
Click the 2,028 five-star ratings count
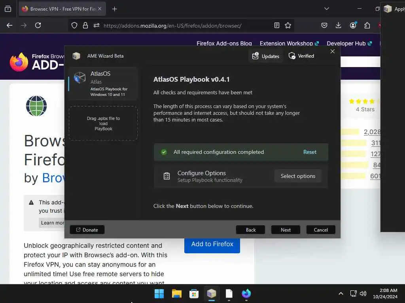(x=372, y=132)
